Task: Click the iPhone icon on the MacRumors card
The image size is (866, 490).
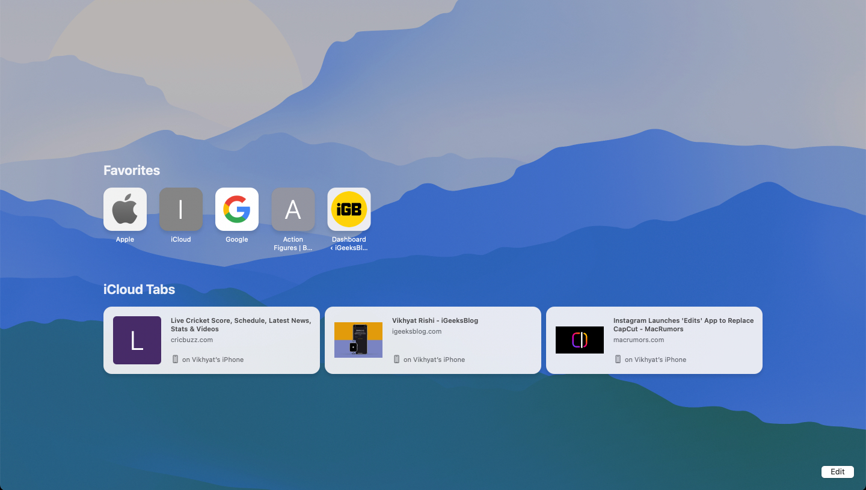Action: click(x=617, y=359)
